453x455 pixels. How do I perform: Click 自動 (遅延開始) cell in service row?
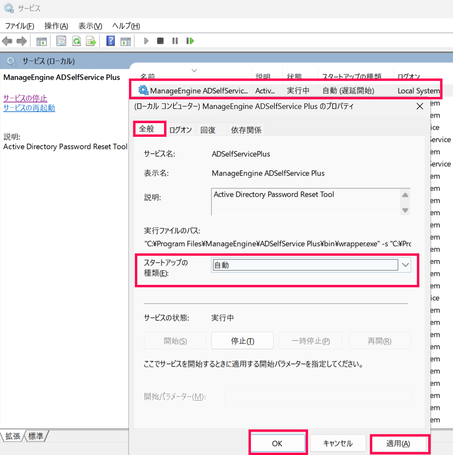[x=348, y=91]
